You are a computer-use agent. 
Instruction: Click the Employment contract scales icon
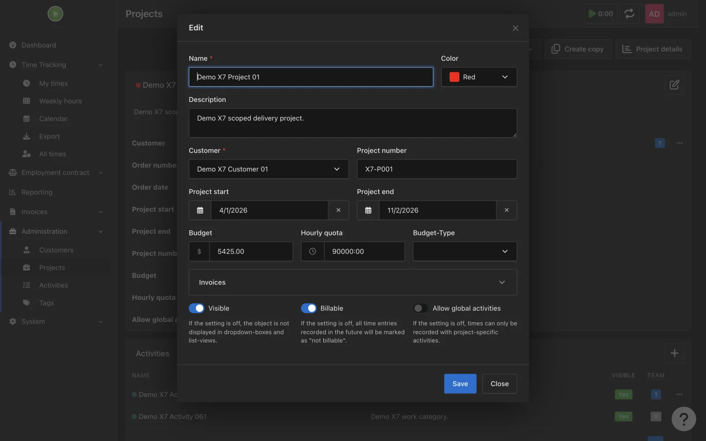click(13, 173)
